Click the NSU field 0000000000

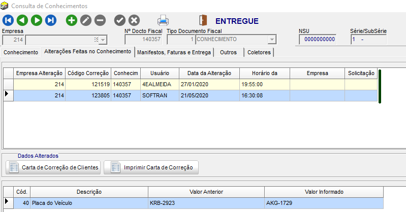point(318,40)
